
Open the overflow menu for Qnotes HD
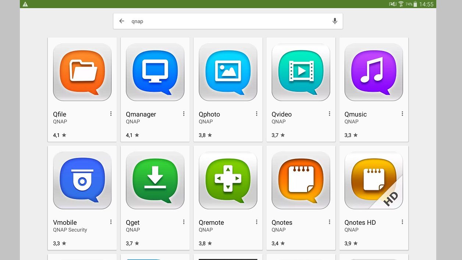coord(402,222)
